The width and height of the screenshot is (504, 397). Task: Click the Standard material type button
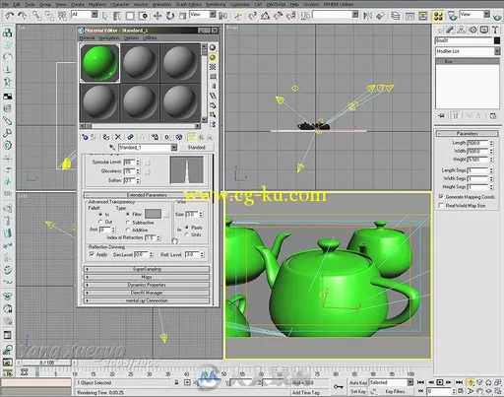tap(196, 148)
